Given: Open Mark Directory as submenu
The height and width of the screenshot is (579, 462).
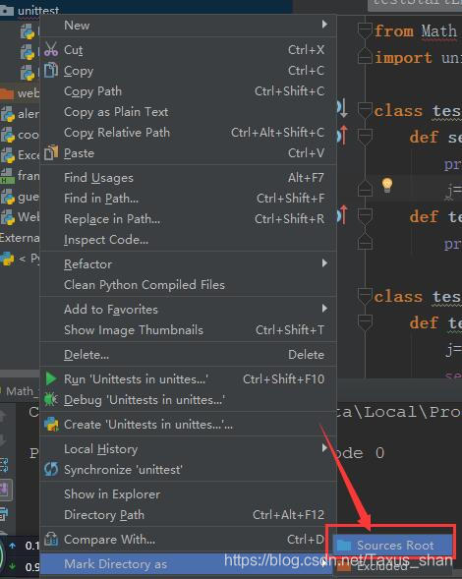Looking at the screenshot, I should coord(188,564).
